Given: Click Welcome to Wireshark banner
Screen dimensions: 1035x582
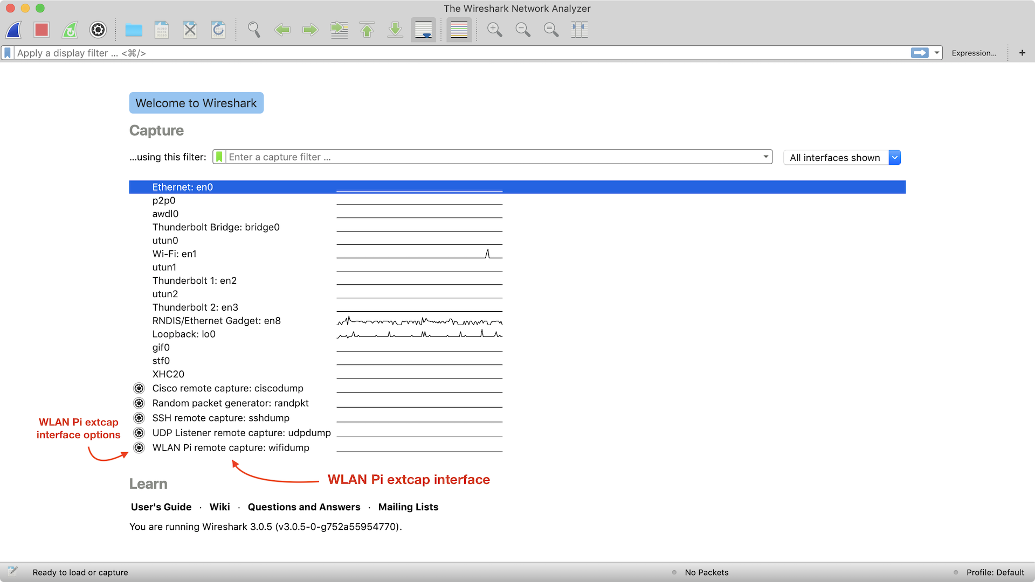Looking at the screenshot, I should [196, 103].
